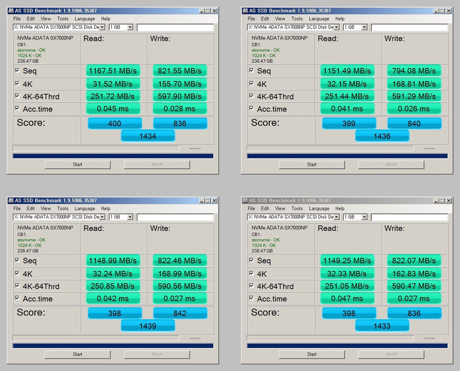460x371 pixels.
Task: Click the AS SSD app icon in top-left window
Action: pos(11,10)
